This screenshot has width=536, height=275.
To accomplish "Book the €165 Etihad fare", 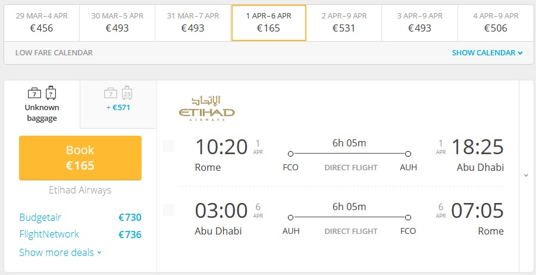I will pyautogui.click(x=80, y=158).
